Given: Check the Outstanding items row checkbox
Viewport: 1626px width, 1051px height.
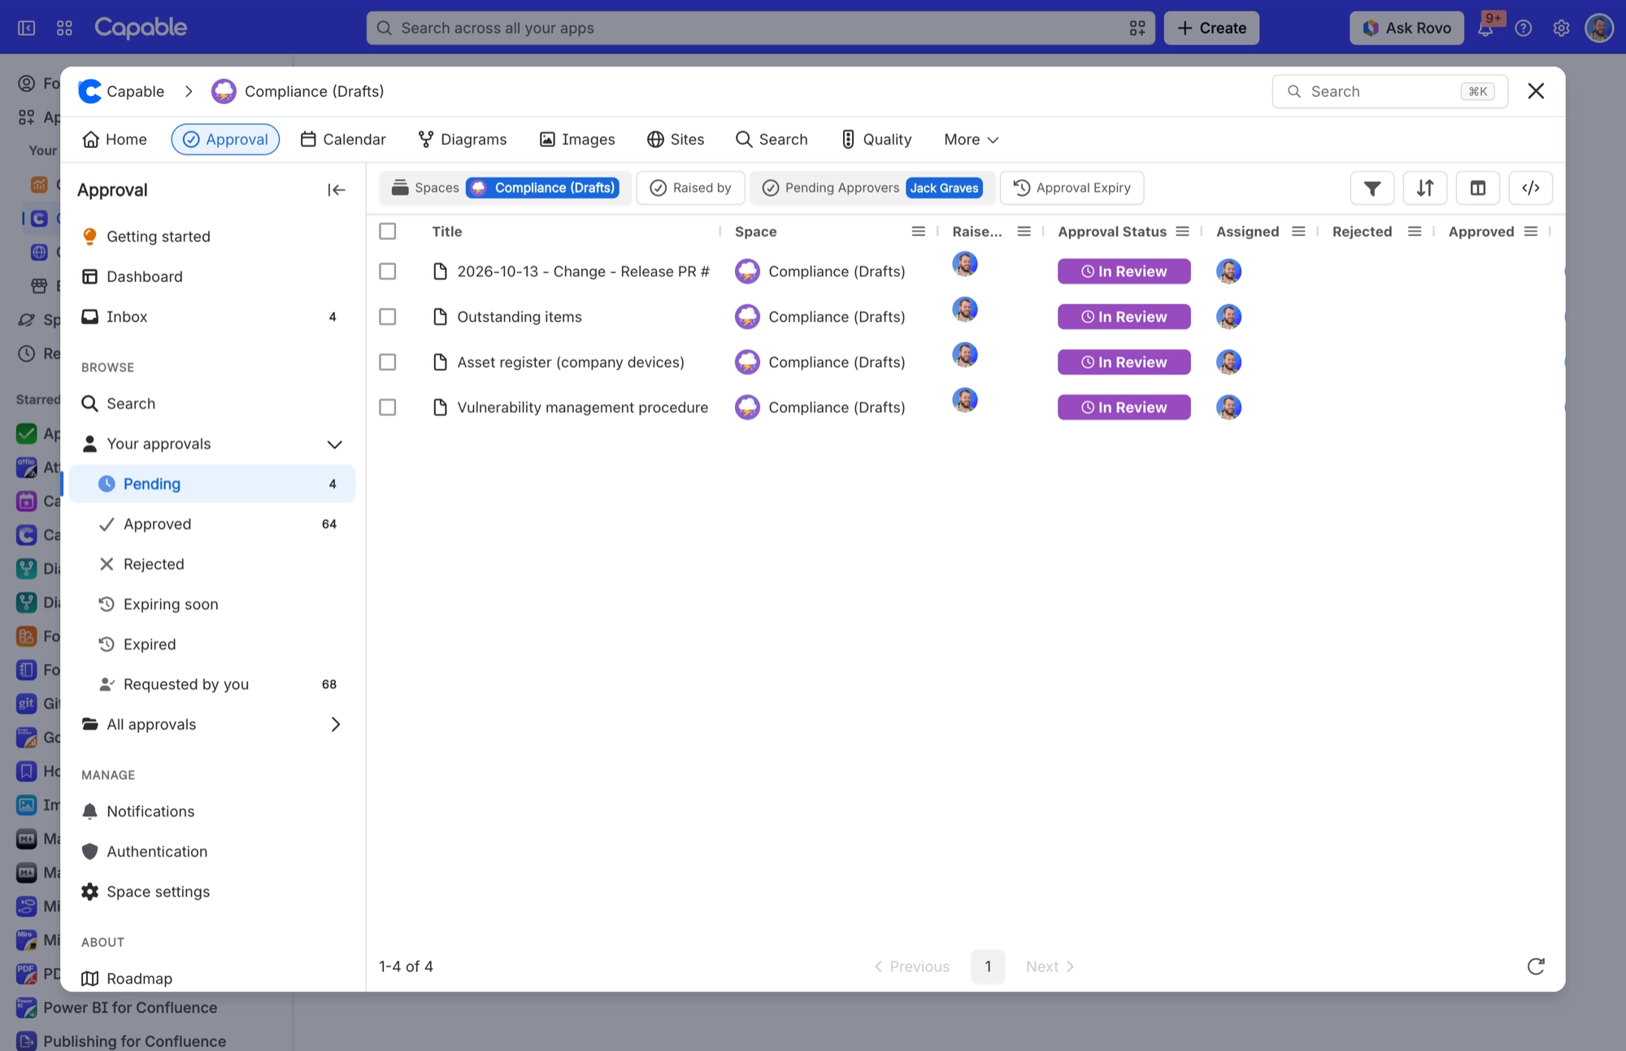Looking at the screenshot, I should click(388, 317).
